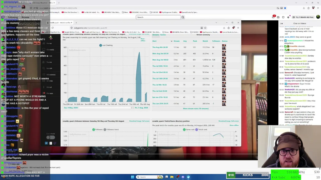Open Twitch notifications inbox with red badge

[x=273, y=17]
